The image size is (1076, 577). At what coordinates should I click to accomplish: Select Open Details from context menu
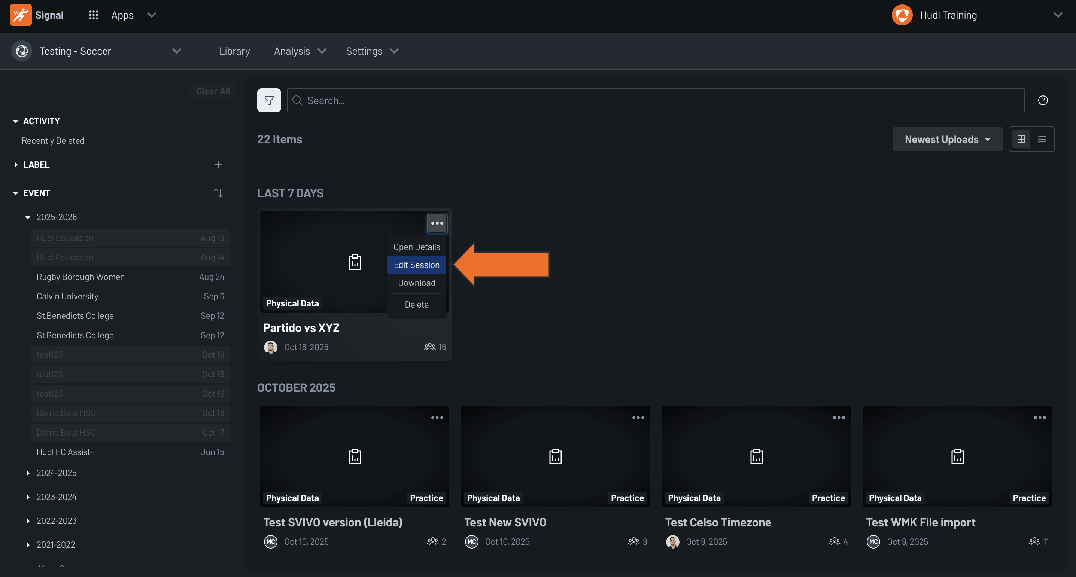click(416, 247)
